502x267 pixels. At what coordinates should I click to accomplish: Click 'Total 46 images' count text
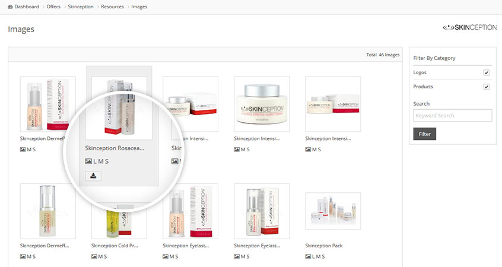(x=383, y=55)
